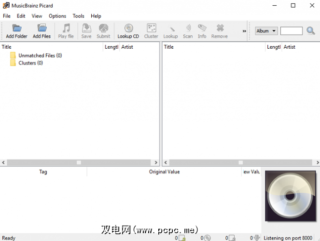The image size is (320, 241).
Task: Click the Scan fingerprint icon
Action: click(188, 28)
